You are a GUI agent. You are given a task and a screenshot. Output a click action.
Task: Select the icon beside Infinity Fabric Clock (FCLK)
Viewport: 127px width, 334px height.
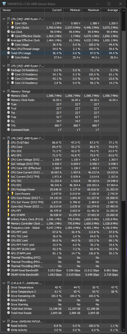(x=9, y=219)
